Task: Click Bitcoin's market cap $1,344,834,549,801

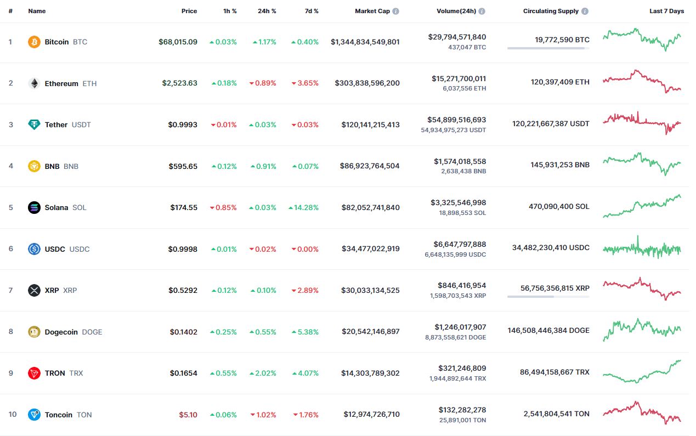Action: pyautogui.click(x=365, y=42)
